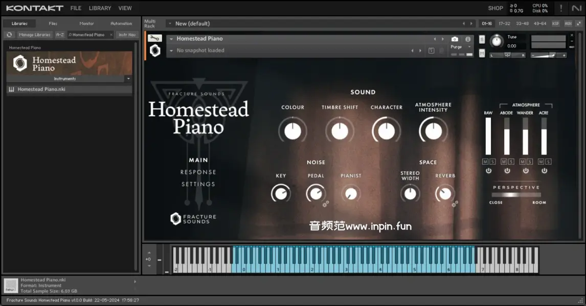Image resolution: width=586 pixels, height=306 pixels.
Task: Shift keyboard octave up arrow
Action: 149,252
